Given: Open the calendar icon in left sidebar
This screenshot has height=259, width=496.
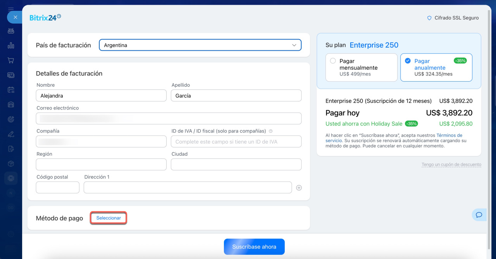Looking at the screenshot, I should tap(11, 90).
